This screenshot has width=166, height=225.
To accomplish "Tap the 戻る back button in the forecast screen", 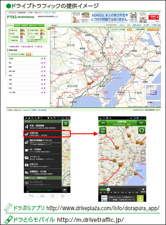I will coord(103,123).
